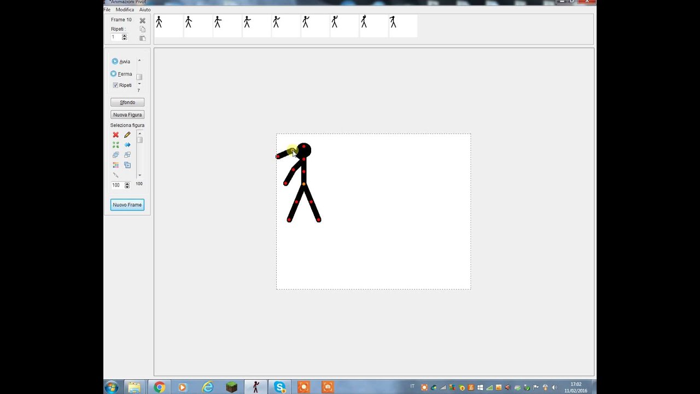This screenshot has height=394, width=700.
Task: Open Internet Explorer from taskbar
Action: pyautogui.click(x=207, y=387)
